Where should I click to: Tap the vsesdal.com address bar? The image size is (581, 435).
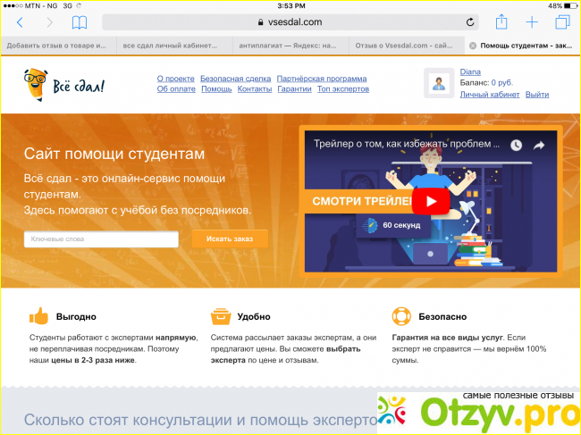289,22
